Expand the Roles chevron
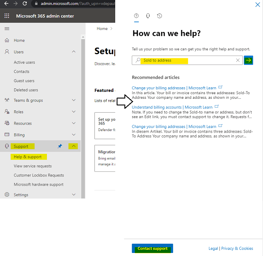 [x=74, y=111]
